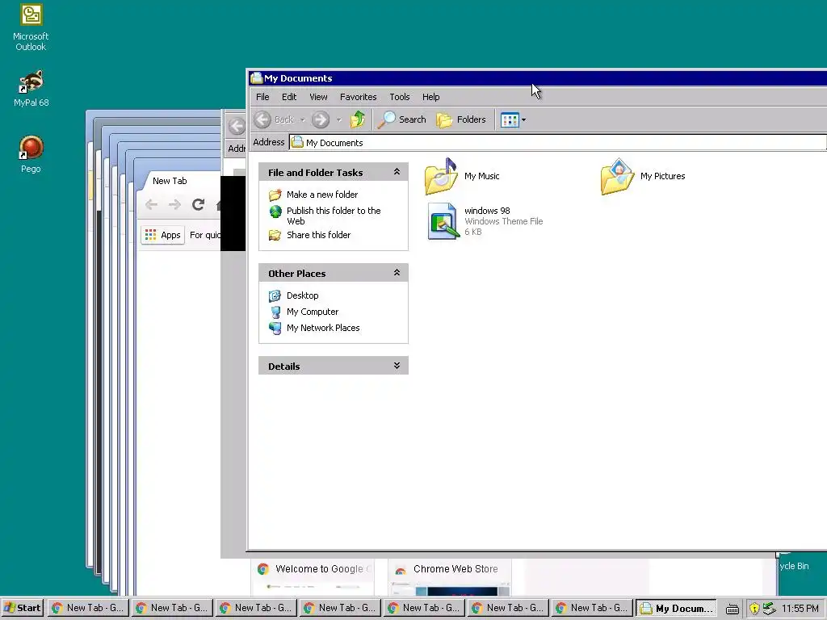827x620 pixels.
Task: Click the Start button
Action: [23, 608]
